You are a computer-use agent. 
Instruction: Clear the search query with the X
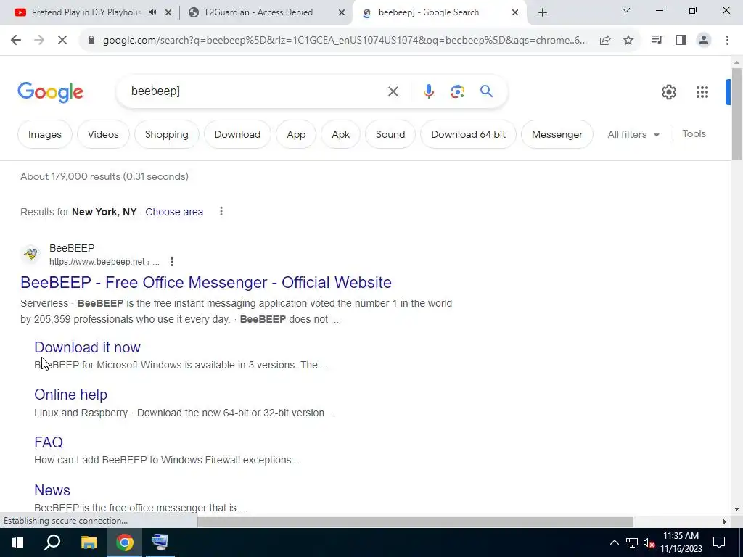coord(393,91)
